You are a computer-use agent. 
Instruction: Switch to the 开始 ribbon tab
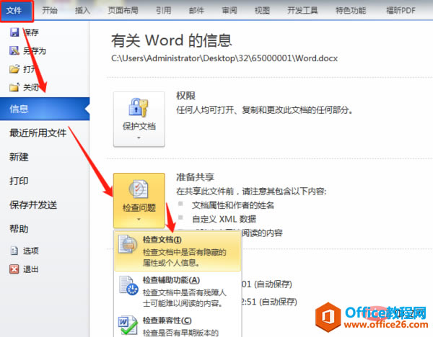pos(50,11)
